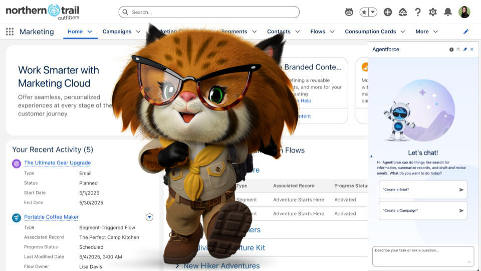Viewport: 481px width, 271px height.
Task: Open the App Launcher grid icon
Action: 10,31
